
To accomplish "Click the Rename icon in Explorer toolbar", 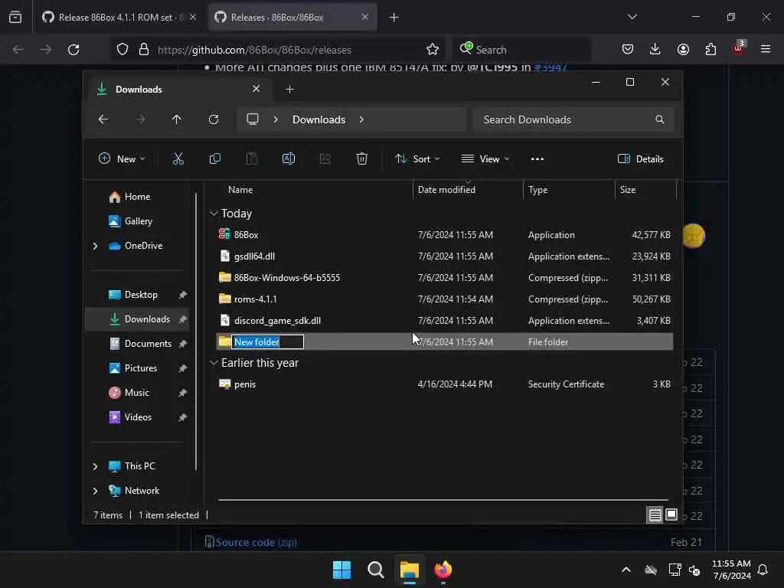I will 289,159.
